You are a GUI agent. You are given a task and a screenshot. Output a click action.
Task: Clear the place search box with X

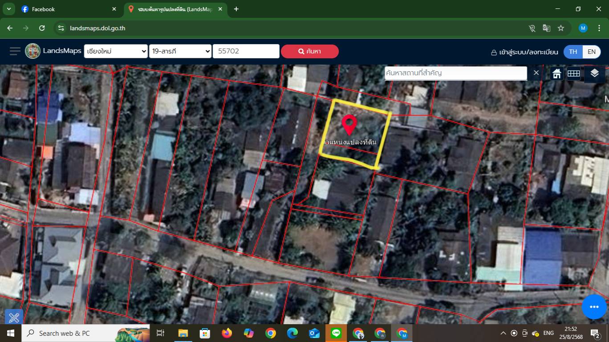[x=536, y=73]
